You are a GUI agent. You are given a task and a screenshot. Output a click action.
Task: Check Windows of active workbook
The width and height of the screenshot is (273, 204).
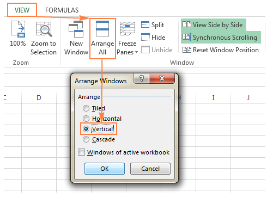[81, 152]
